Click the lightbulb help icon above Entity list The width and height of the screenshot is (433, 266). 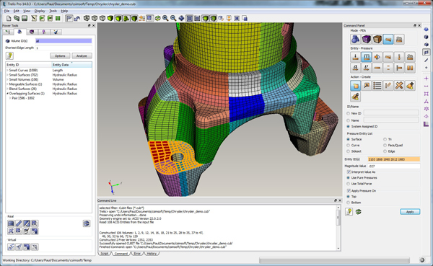click(x=9, y=56)
